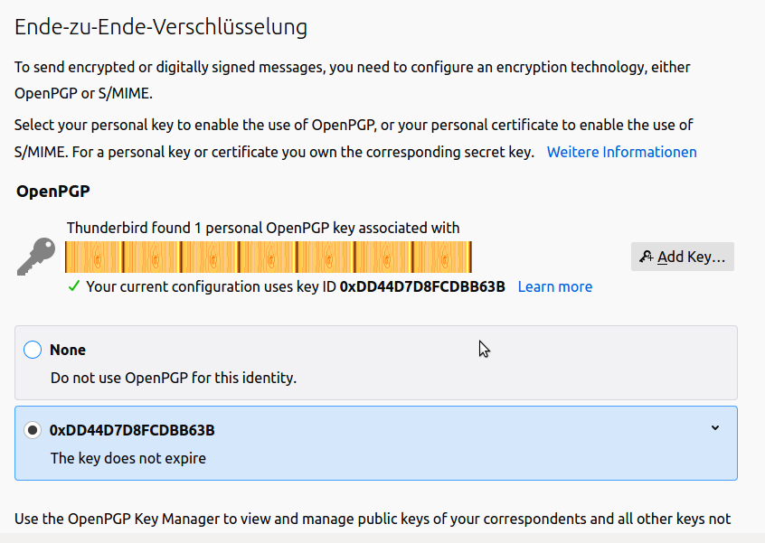Open the Weitere Informationen link
765x543 pixels.
coord(621,152)
